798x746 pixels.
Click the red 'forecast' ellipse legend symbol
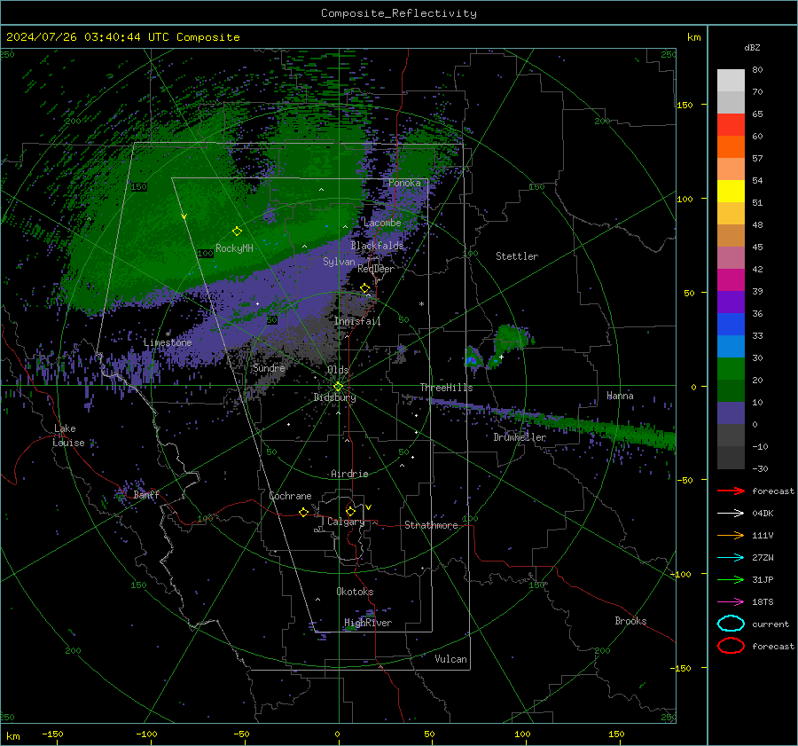731,646
